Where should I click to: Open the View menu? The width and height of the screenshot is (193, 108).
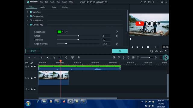click(x=58, y=2)
